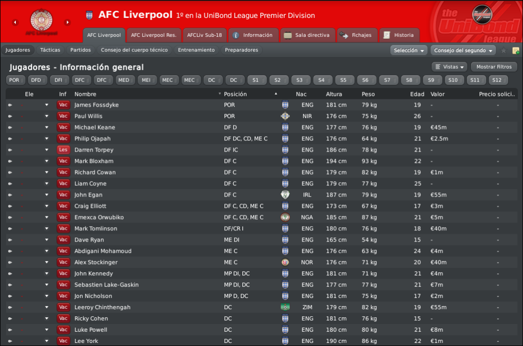Click the Mostrar Filtros button
523x346 pixels.
tap(494, 67)
